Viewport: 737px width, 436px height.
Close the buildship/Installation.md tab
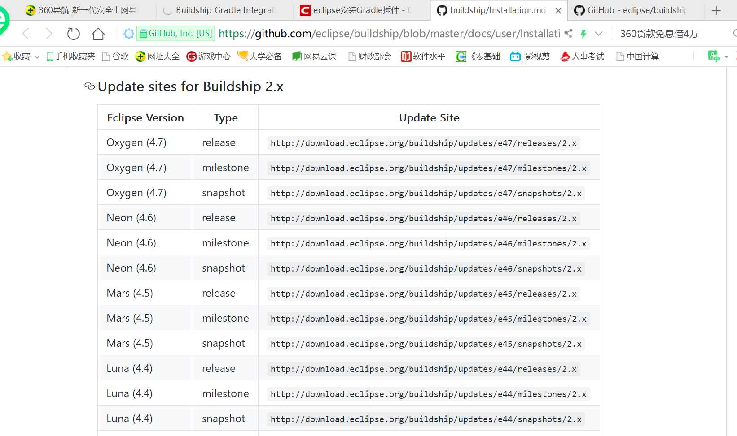point(558,11)
